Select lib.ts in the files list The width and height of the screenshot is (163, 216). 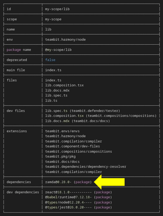(x=51, y=101)
